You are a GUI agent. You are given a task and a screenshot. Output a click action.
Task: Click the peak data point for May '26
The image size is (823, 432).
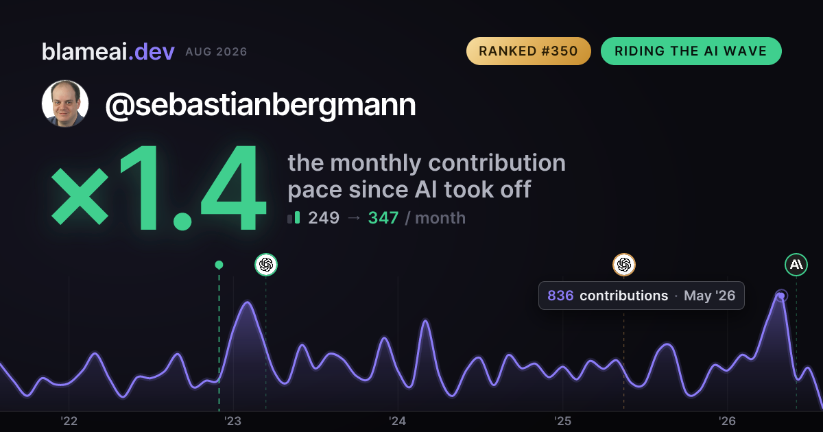781,296
